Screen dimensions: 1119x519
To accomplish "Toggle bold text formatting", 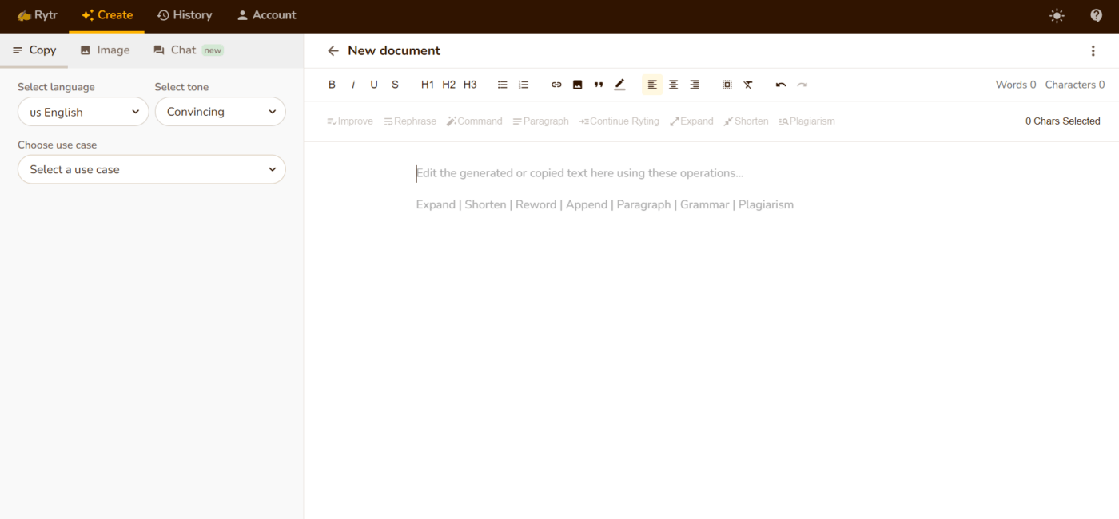I will [x=333, y=85].
